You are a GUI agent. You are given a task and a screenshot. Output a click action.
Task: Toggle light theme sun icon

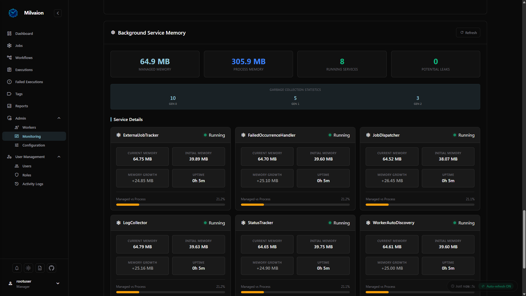(29, 268)
